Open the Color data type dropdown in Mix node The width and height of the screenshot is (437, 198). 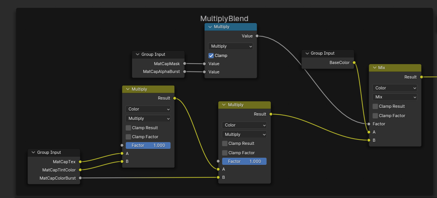395,88
